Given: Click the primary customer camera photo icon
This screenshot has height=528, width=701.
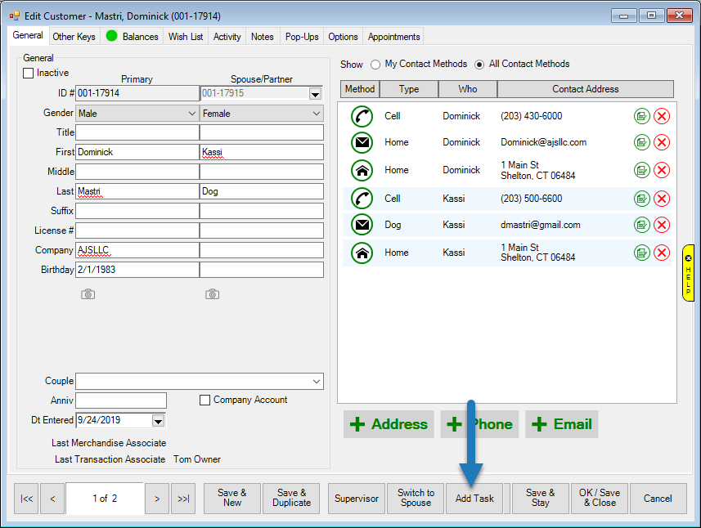Looking at the screenshot, I should pos(88,294).
